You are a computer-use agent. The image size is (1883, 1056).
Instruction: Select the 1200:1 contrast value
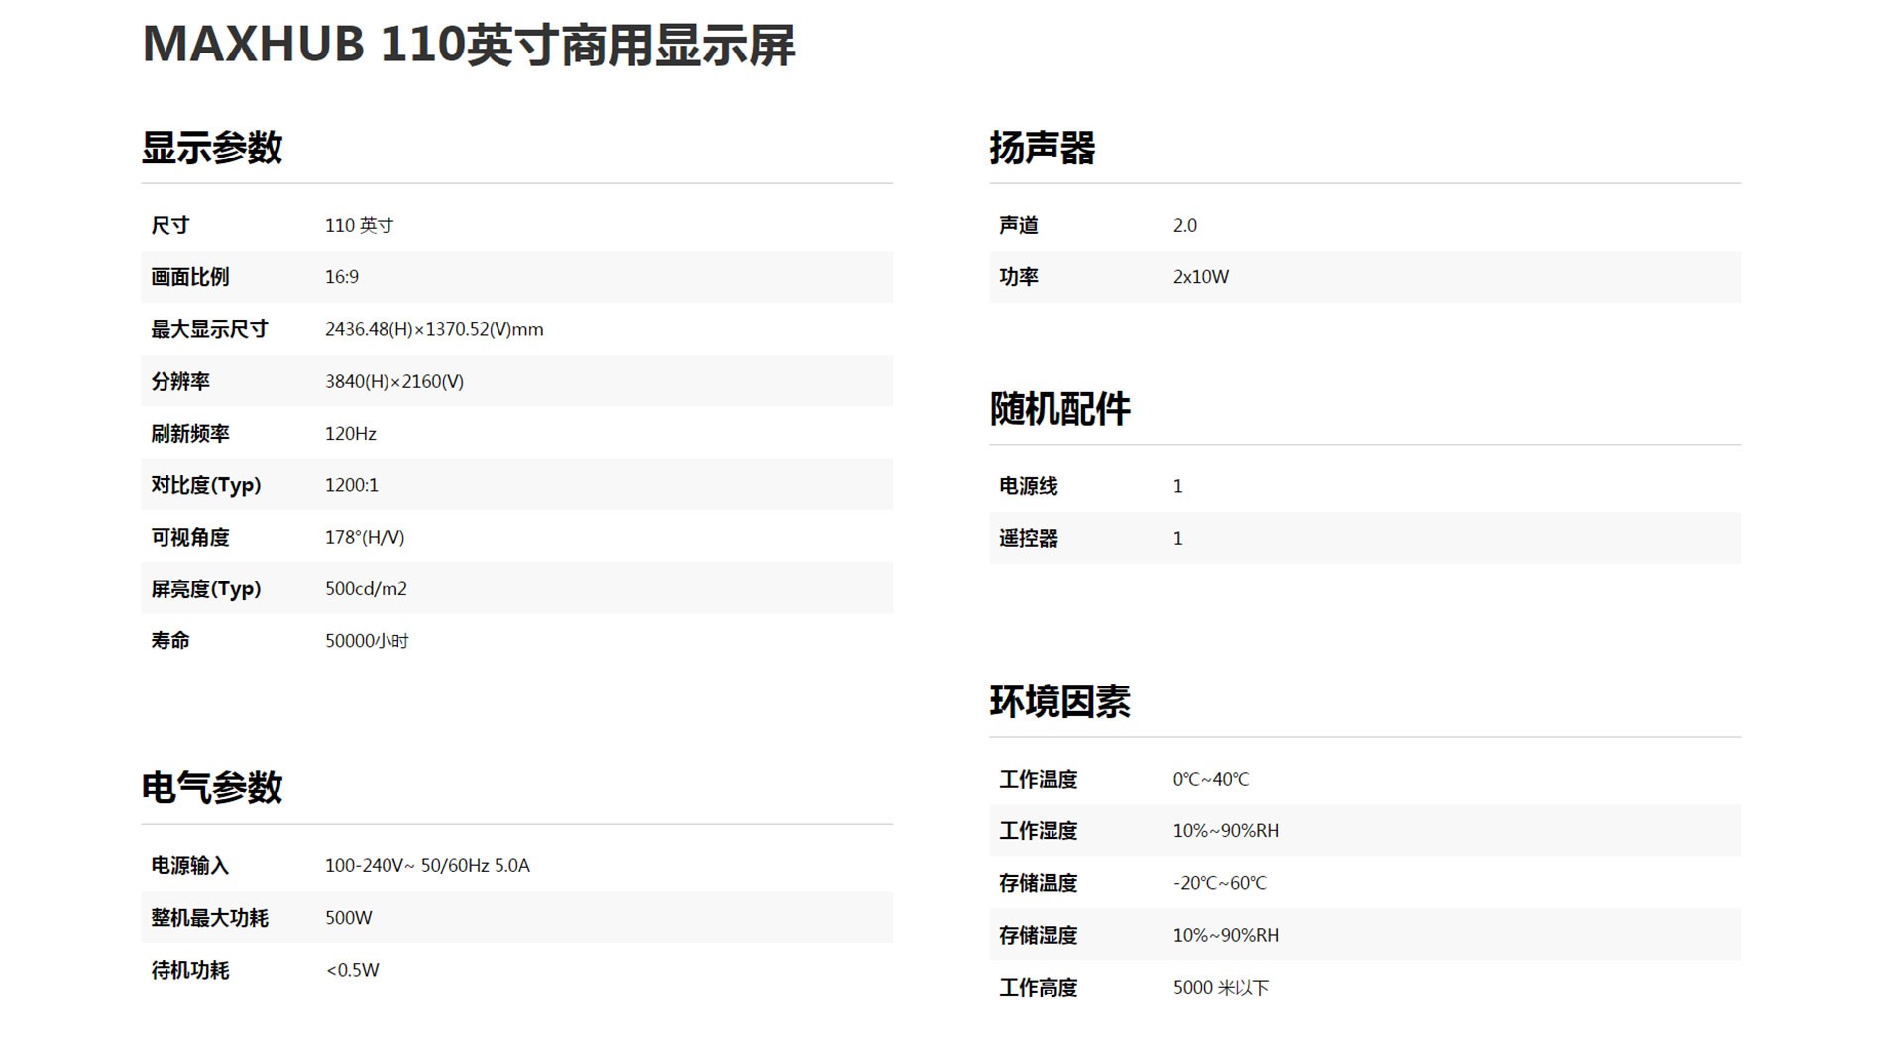point(352,485)
